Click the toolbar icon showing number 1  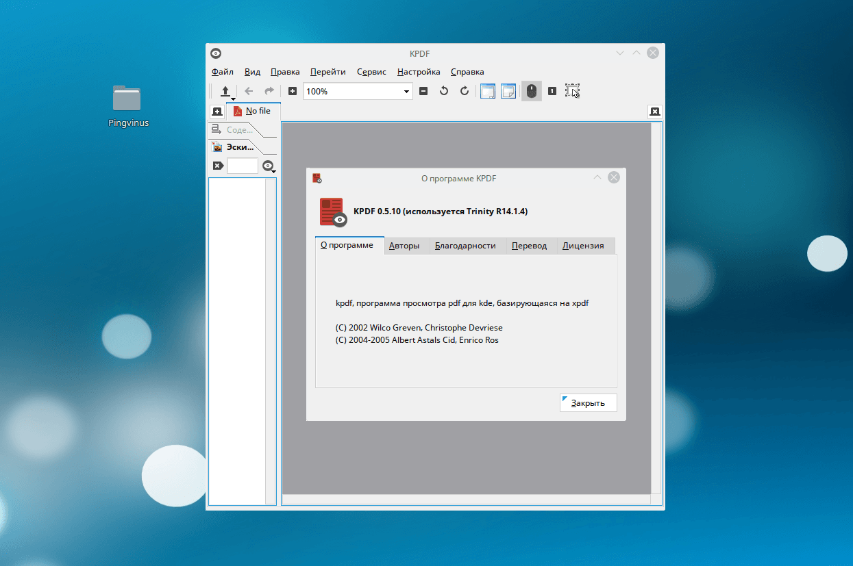(x=552, y=91)
